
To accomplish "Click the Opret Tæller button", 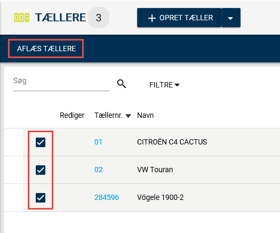I will click(179, 18).
